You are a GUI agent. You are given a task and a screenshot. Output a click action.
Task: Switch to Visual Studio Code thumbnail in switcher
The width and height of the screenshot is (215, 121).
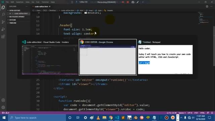click(50, 57)
